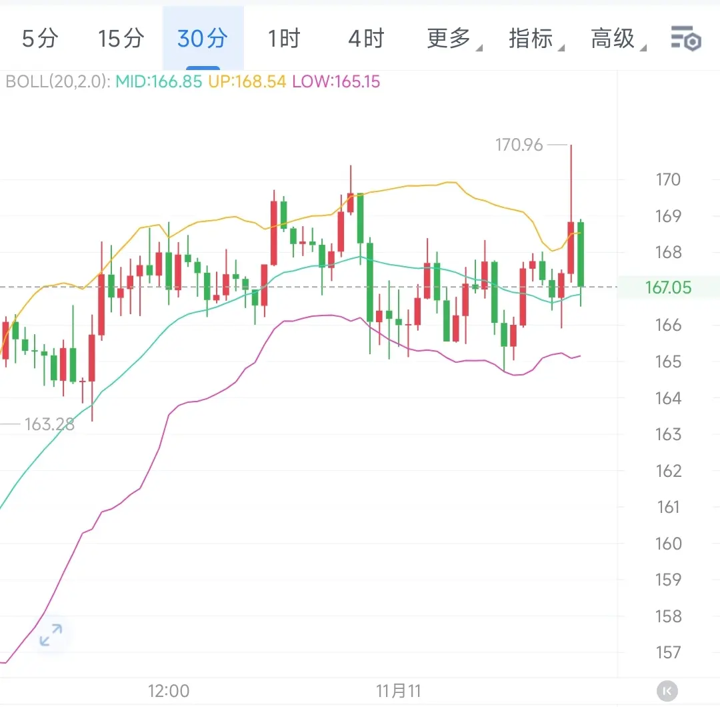Click the 169 price axis label
The image size is (720, 707).
tap(668, 216)
